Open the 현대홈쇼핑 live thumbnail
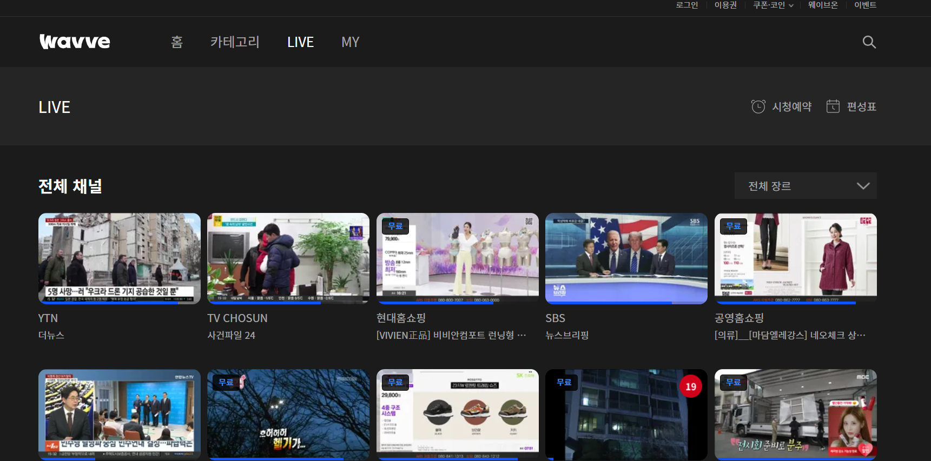Image resolution: width=931 pixels, height=461 pixels. (458, 258)
